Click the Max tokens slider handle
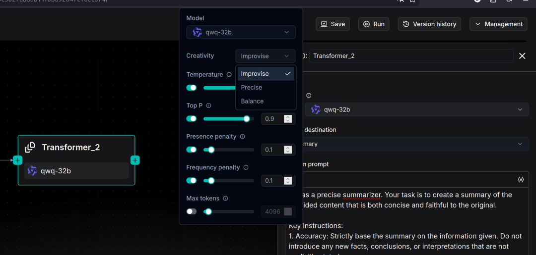Image resolution: width=536 pixels, height=255 pixels. point(208,211)
